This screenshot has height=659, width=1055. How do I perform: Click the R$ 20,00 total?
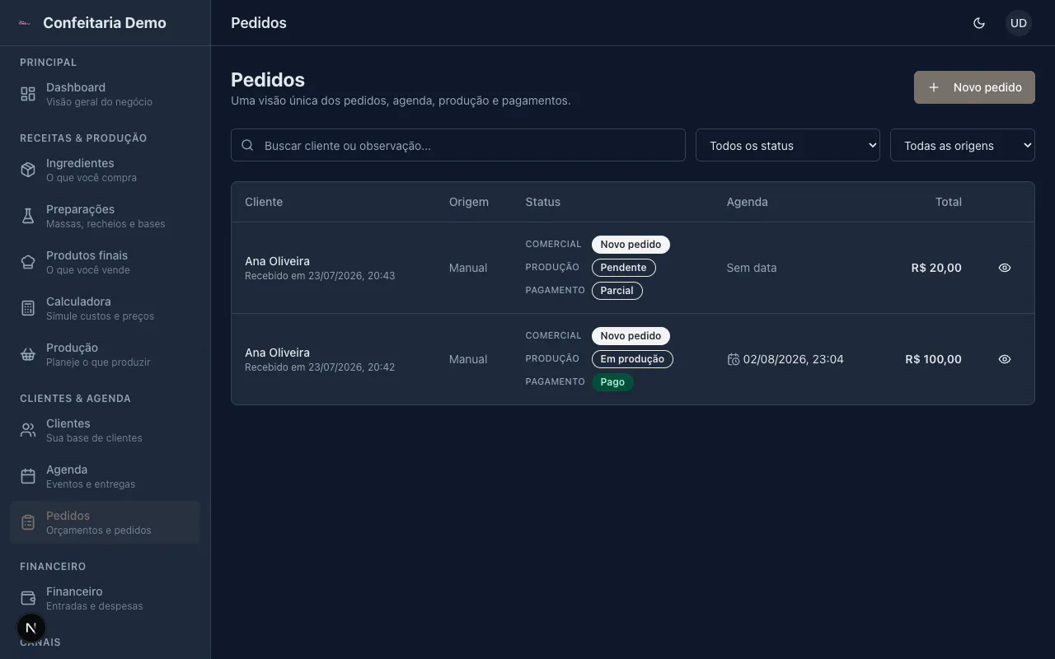click(936, 268)
